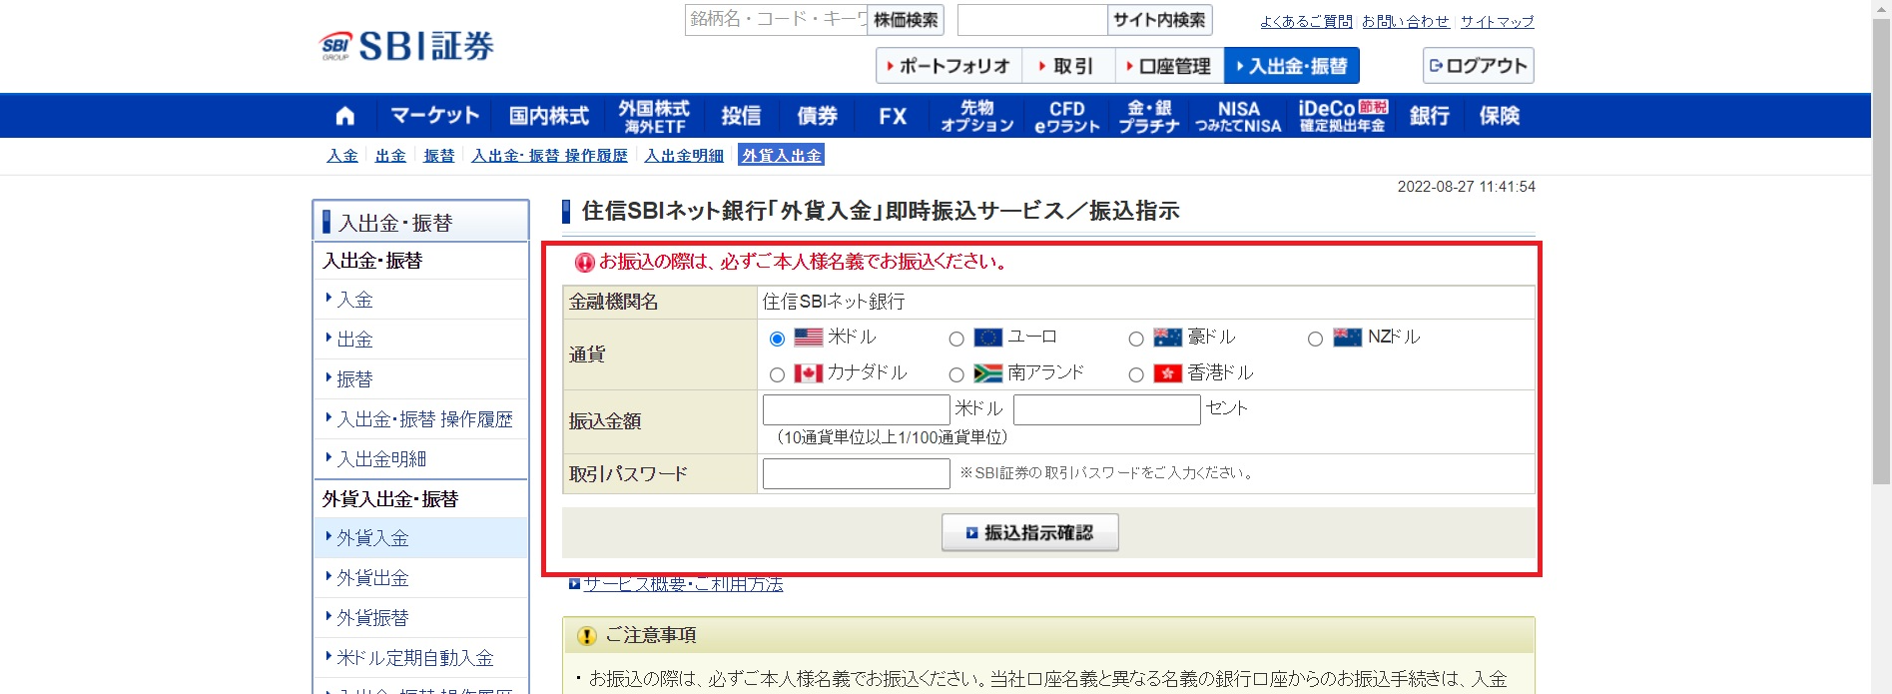Click the site search input field

click(x=1032, y=20)
